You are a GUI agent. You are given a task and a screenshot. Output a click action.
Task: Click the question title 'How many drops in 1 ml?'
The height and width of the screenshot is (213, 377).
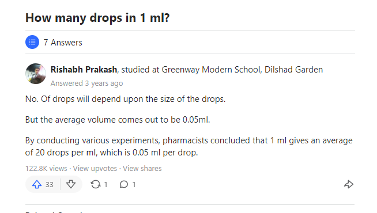[x=97, y=18]
